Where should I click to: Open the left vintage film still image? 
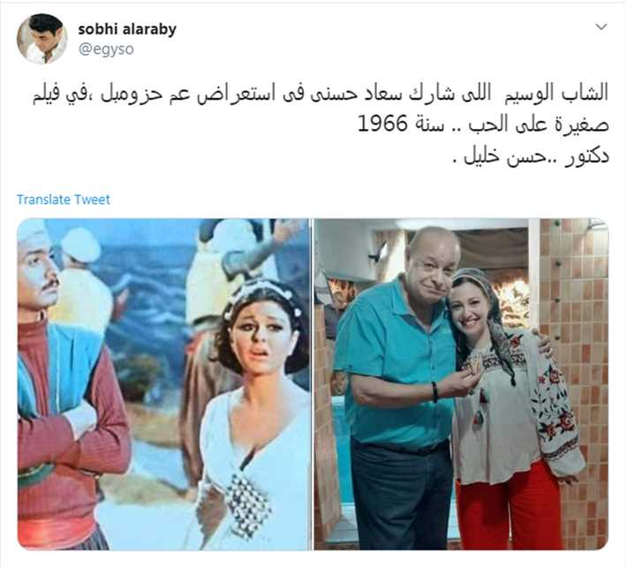[164, 384]
